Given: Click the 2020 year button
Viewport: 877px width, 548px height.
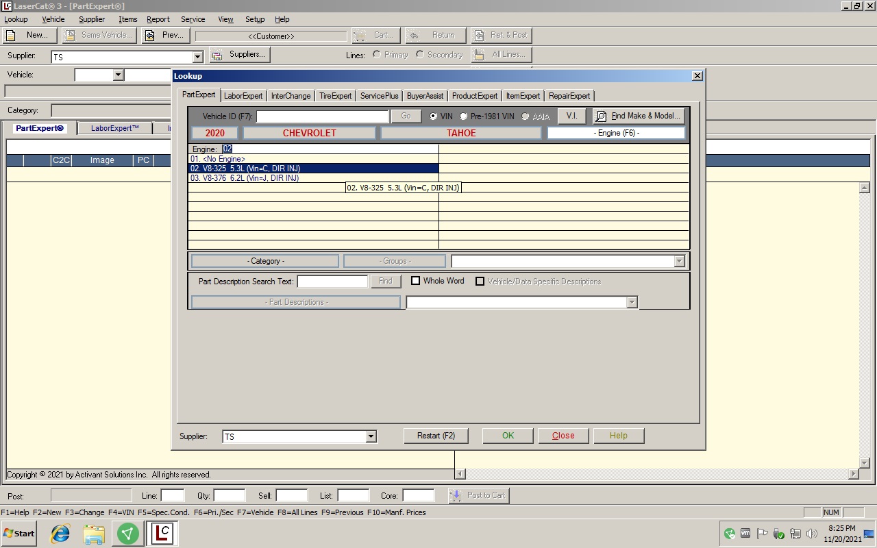Looking at the screenshot, I should [x=215, y=133].
